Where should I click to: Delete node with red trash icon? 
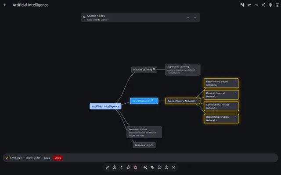click(x=136, y=167)
